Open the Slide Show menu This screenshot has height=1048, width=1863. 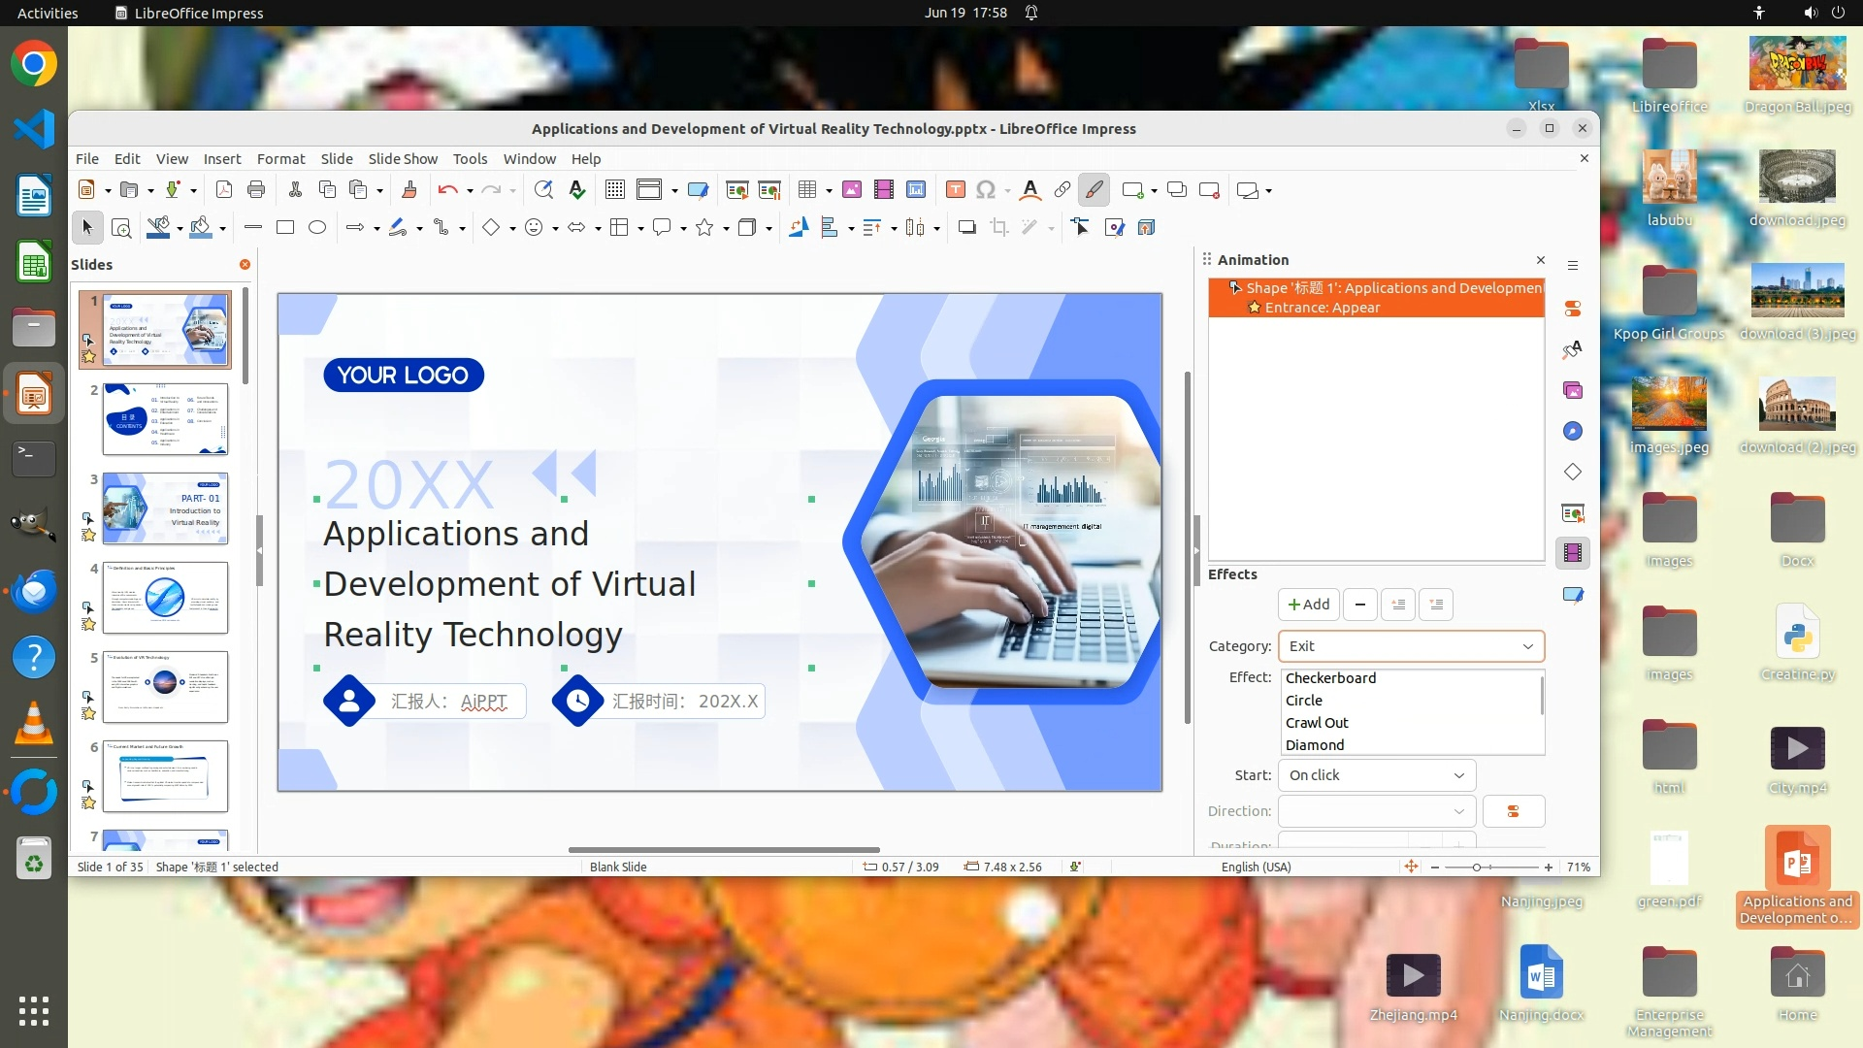coord(403,159)
